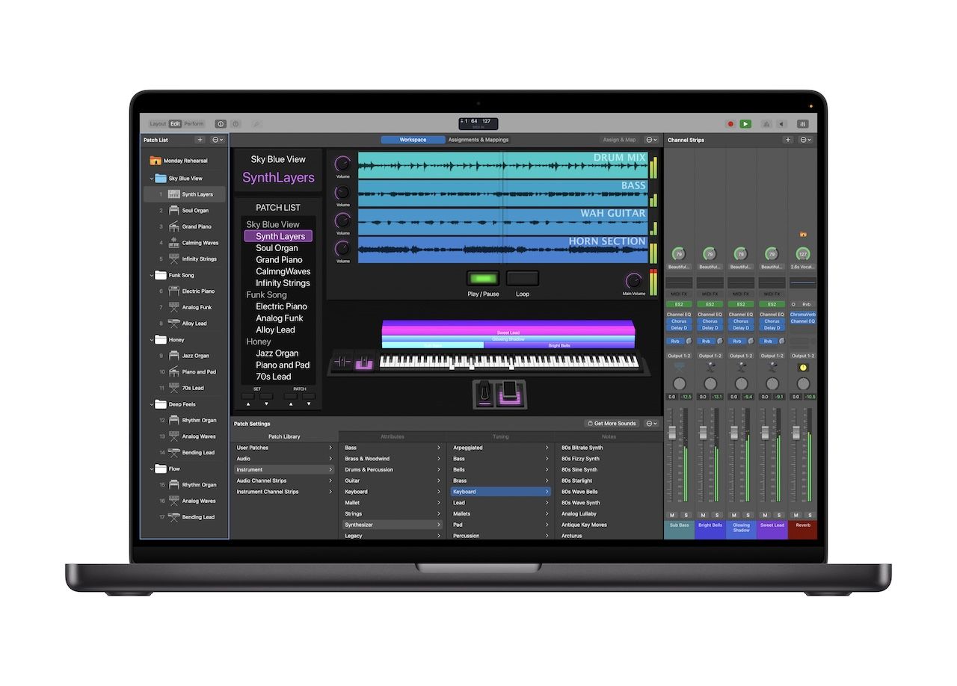Add a new channel strip with plus
Viewport: 957px width, 686px height.
coord(787,140)
